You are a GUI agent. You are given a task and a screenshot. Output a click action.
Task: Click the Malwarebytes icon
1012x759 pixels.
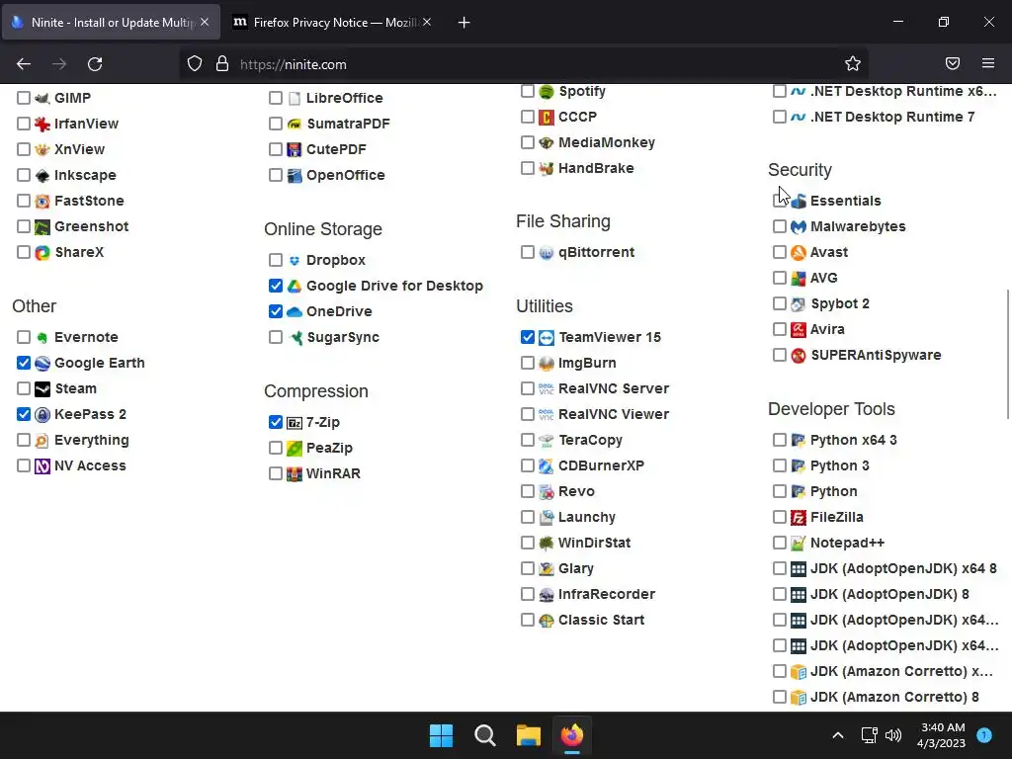click(799, 226)
